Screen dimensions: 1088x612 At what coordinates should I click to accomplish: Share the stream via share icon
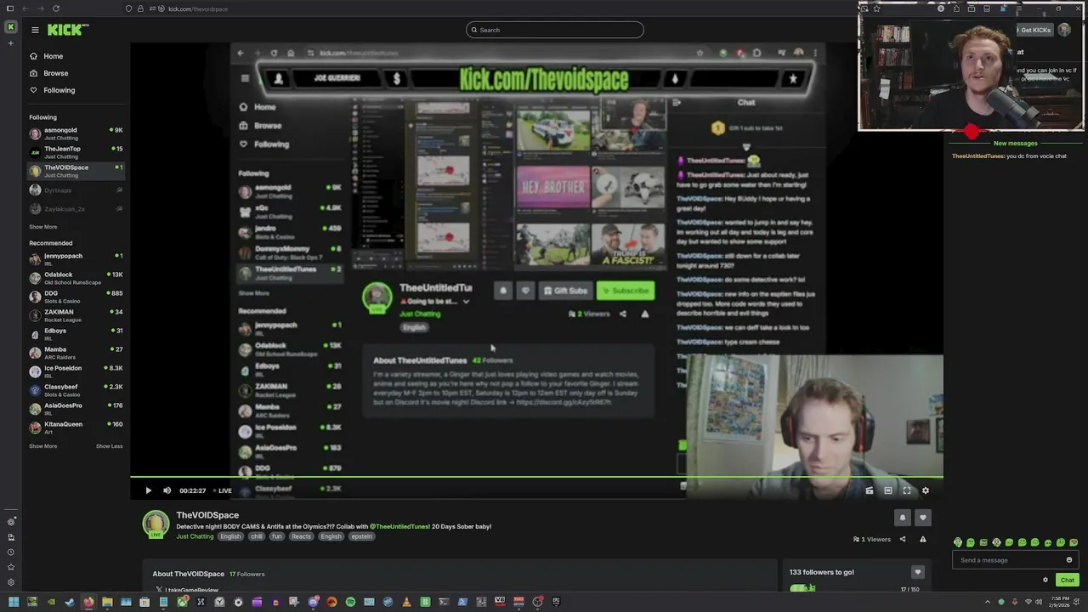903,539
